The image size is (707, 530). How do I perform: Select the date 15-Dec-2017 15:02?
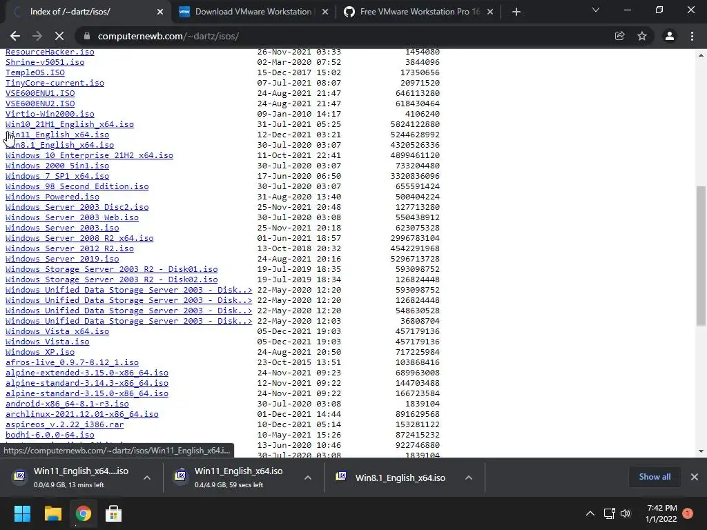pyautogui.click(x=299, y=72)
